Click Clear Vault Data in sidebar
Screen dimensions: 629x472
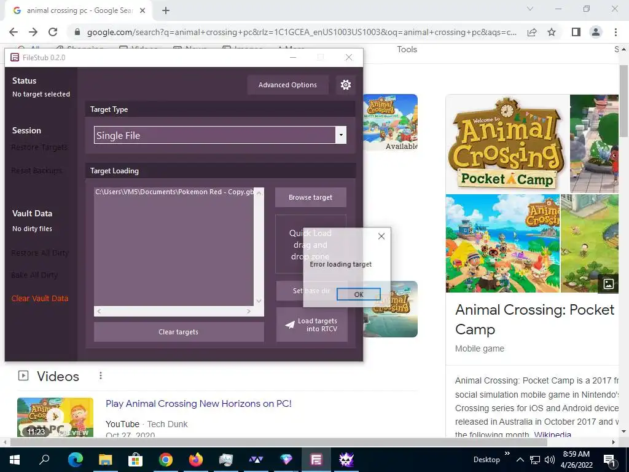click(x=40, y=298)
